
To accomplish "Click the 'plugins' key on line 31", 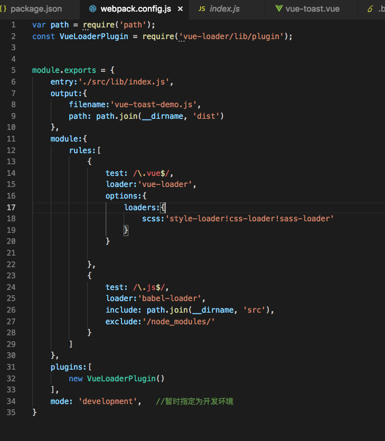I will pos(67,367).
